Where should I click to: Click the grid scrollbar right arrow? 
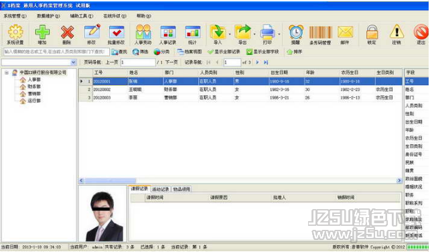coord(399,180)
